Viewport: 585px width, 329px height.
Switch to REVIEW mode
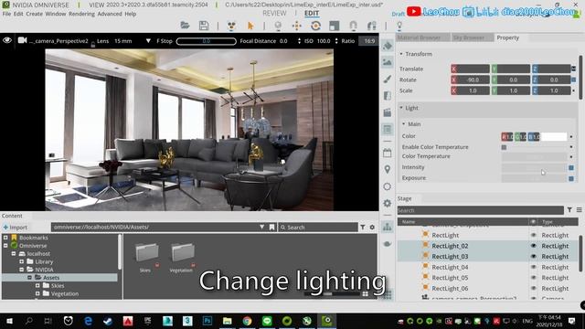274,13
